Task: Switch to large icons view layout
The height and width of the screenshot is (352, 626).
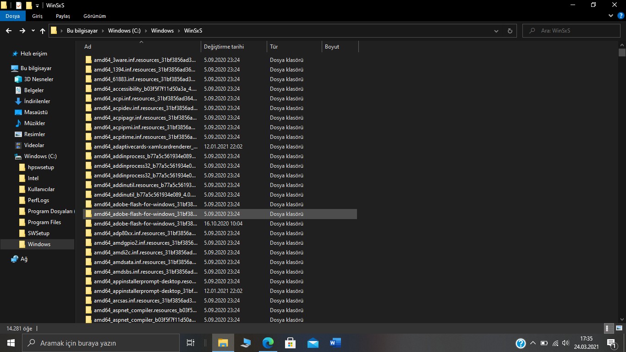Action: click(619, 328)
